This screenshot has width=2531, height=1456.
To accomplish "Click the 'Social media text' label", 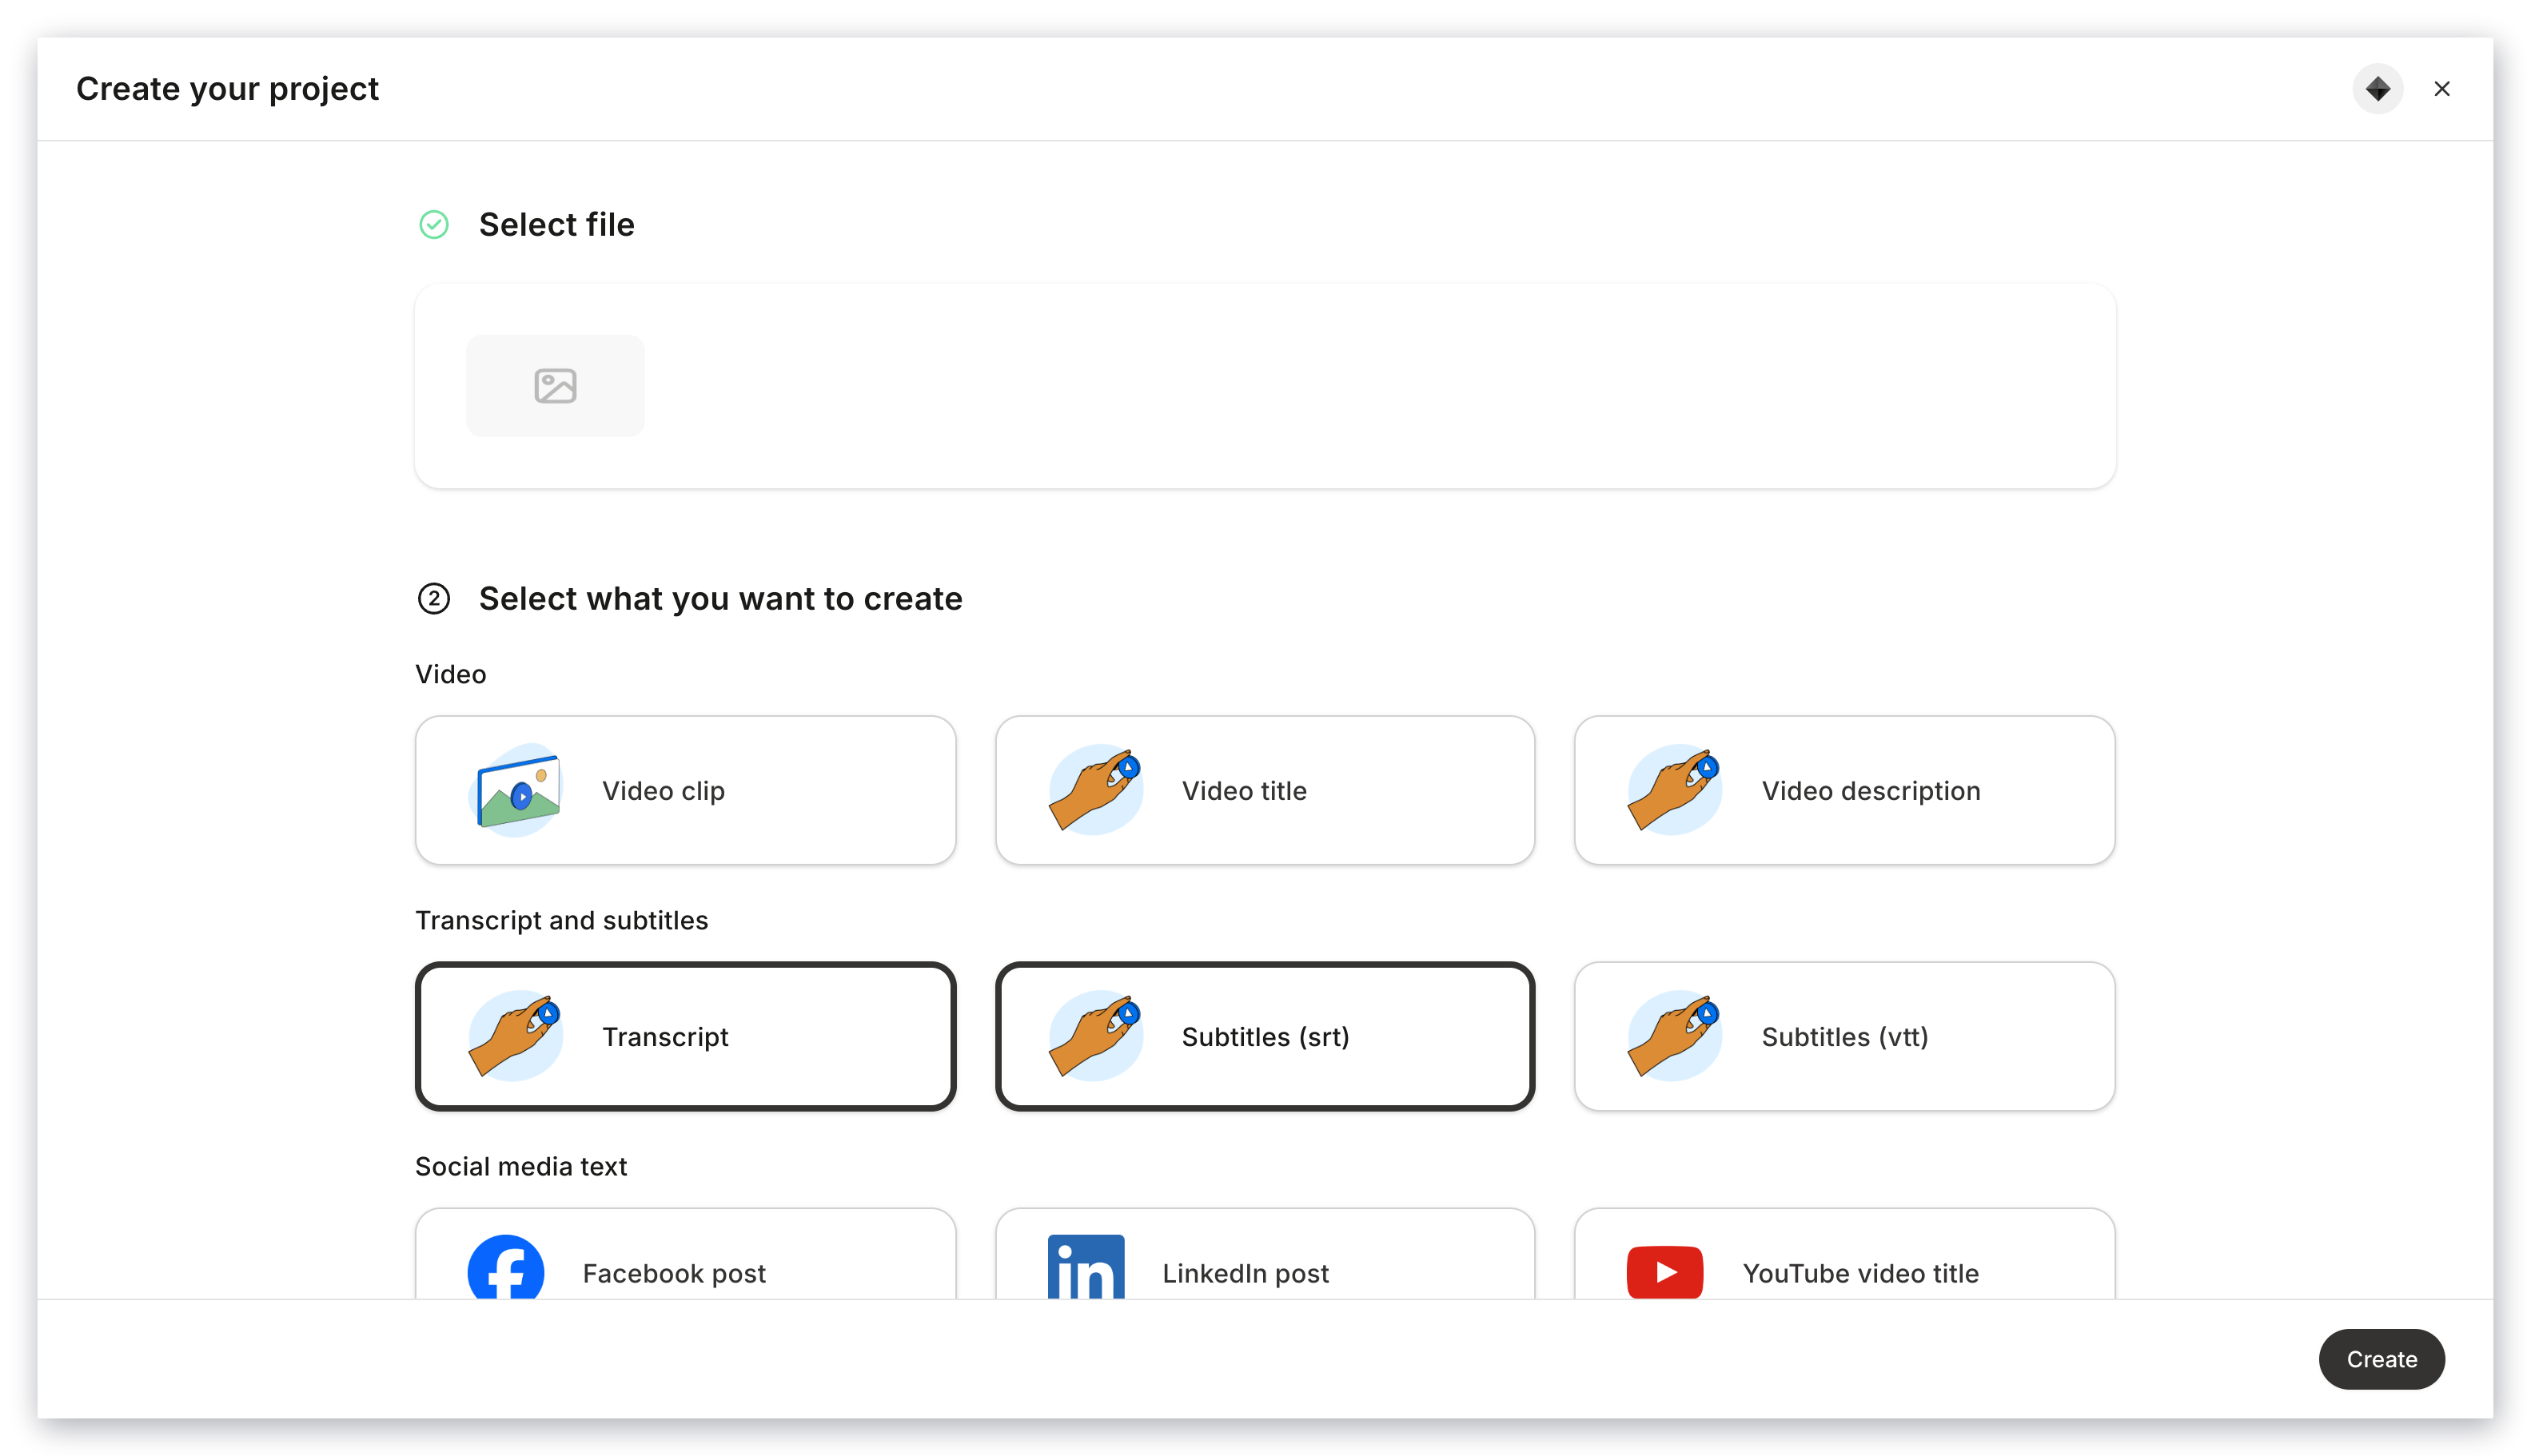I will [x=521, y=1166].
